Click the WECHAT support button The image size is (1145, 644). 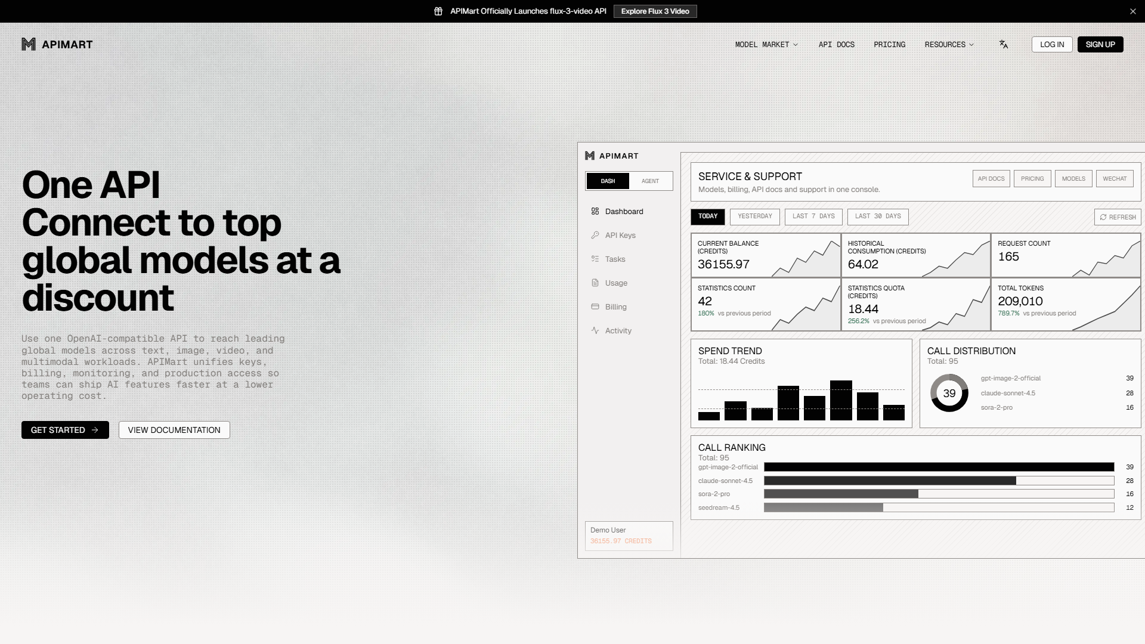[1115, 179]
